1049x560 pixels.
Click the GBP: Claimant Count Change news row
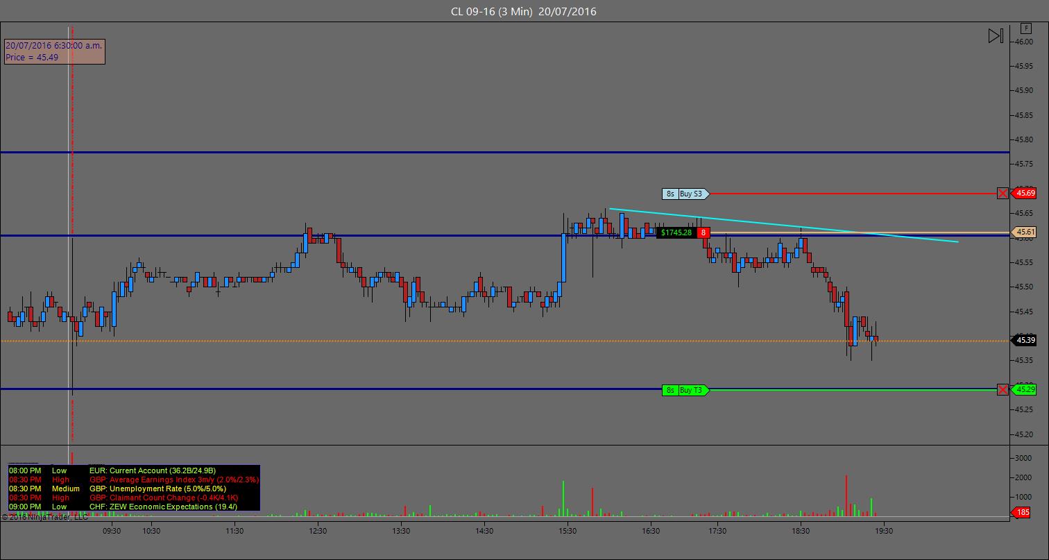pyautogui.click(x=133, y=498)
